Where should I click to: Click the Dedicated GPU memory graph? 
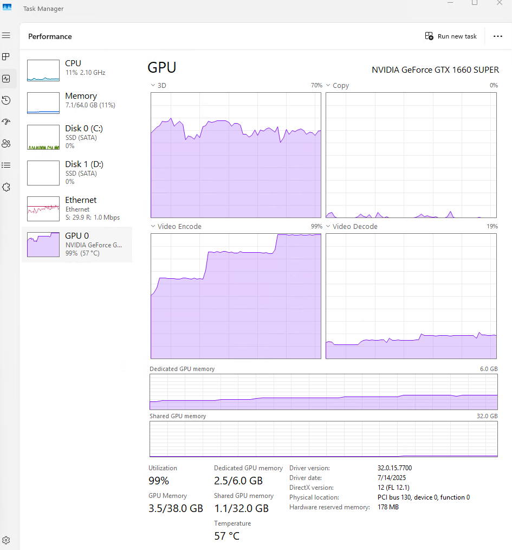tap(323, 392)
